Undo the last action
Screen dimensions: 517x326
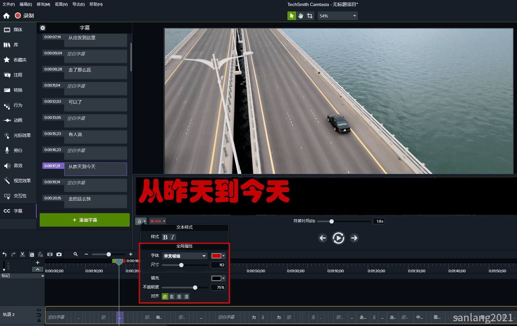coord(4,254)
